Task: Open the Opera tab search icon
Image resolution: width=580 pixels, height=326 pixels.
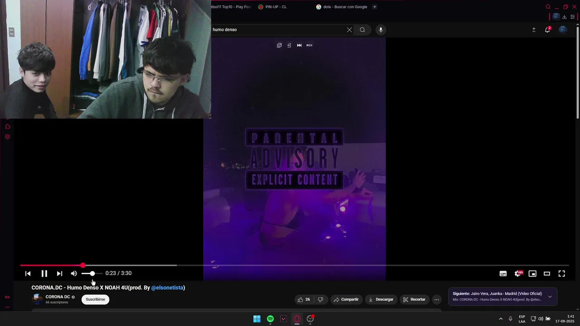Action: (548, 7)
